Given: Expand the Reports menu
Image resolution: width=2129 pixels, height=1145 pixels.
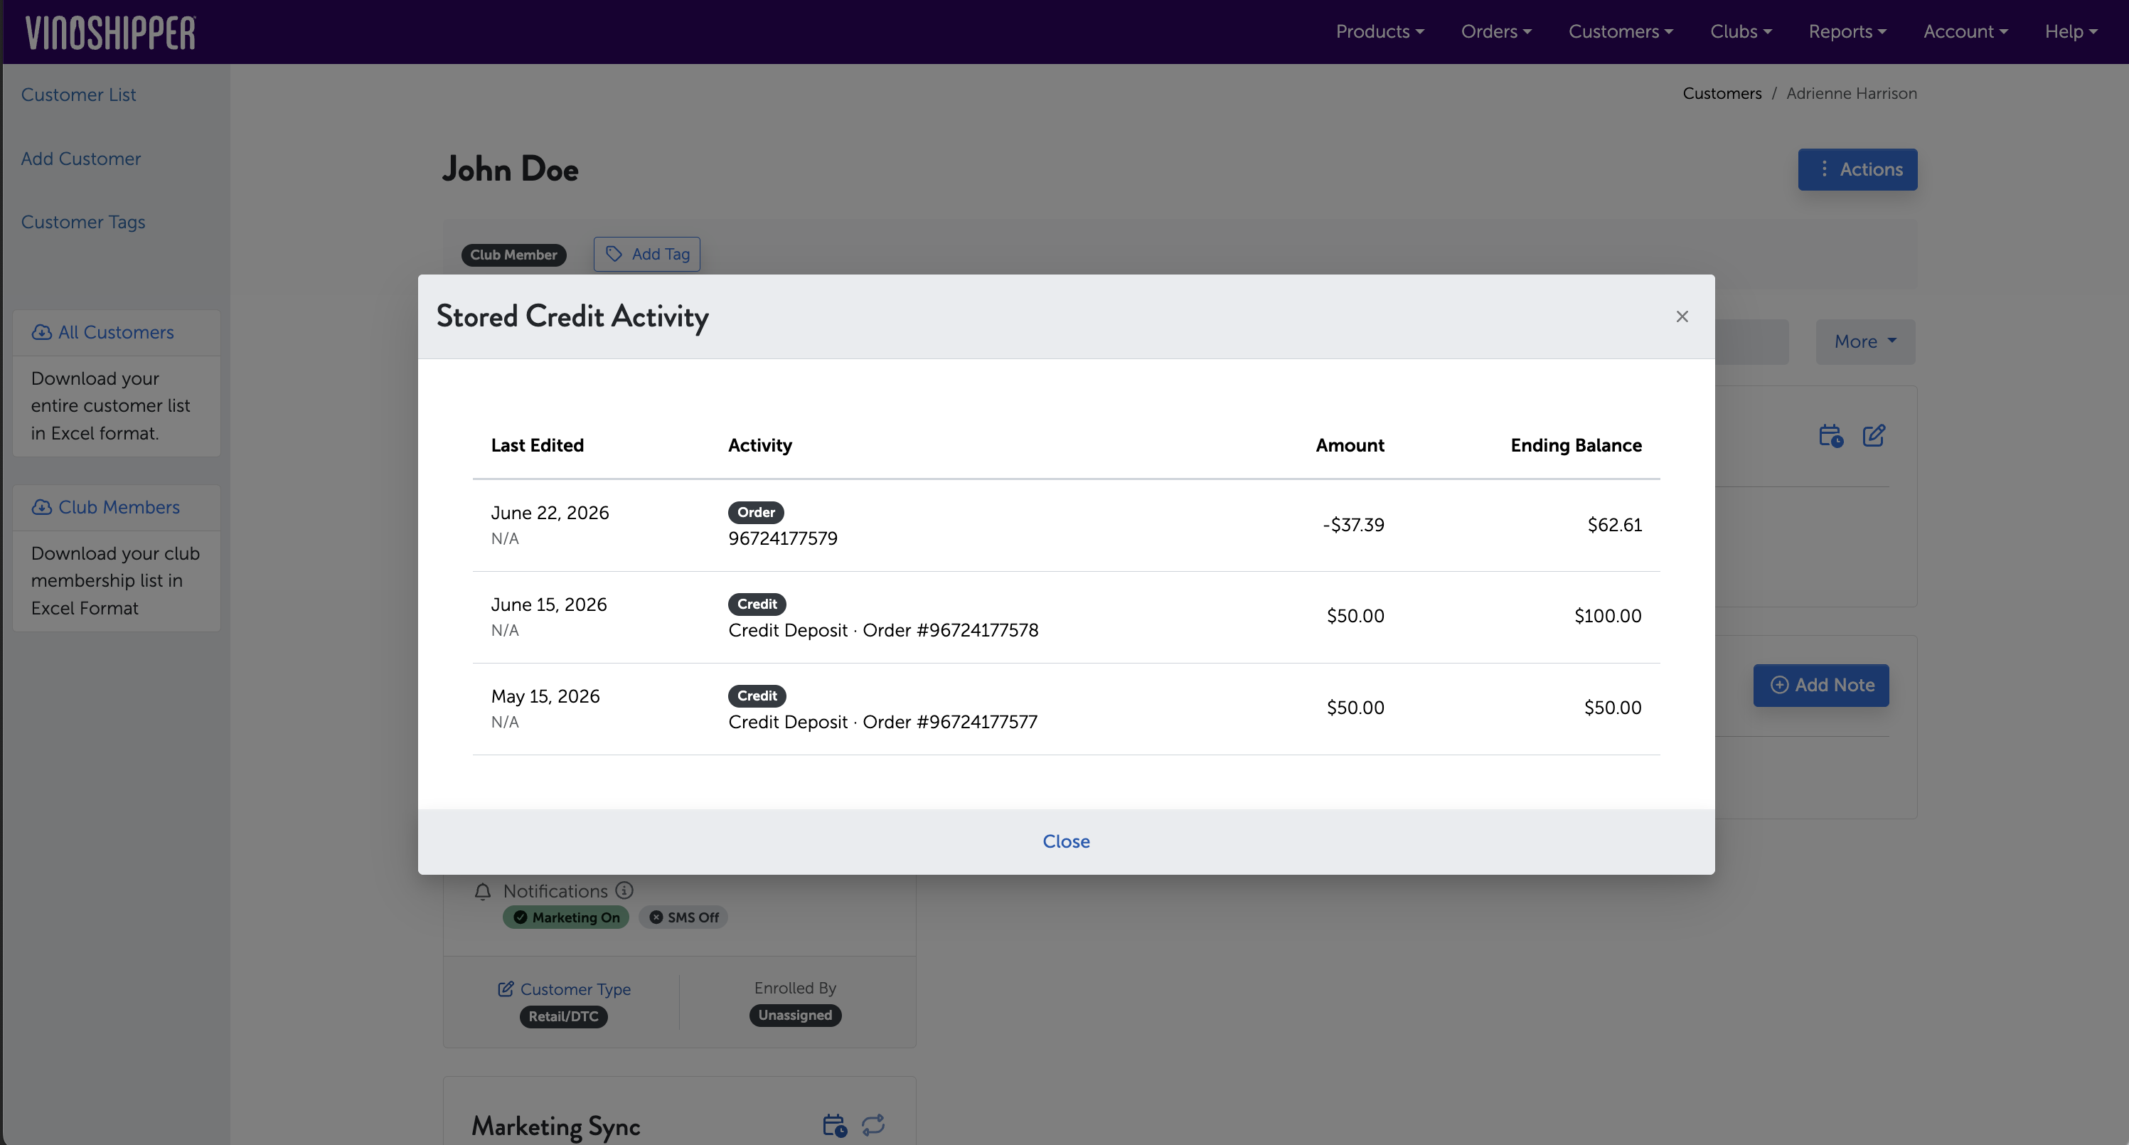Looking at the screenshot, I should pyautogui.click(x=1847, y=31).
